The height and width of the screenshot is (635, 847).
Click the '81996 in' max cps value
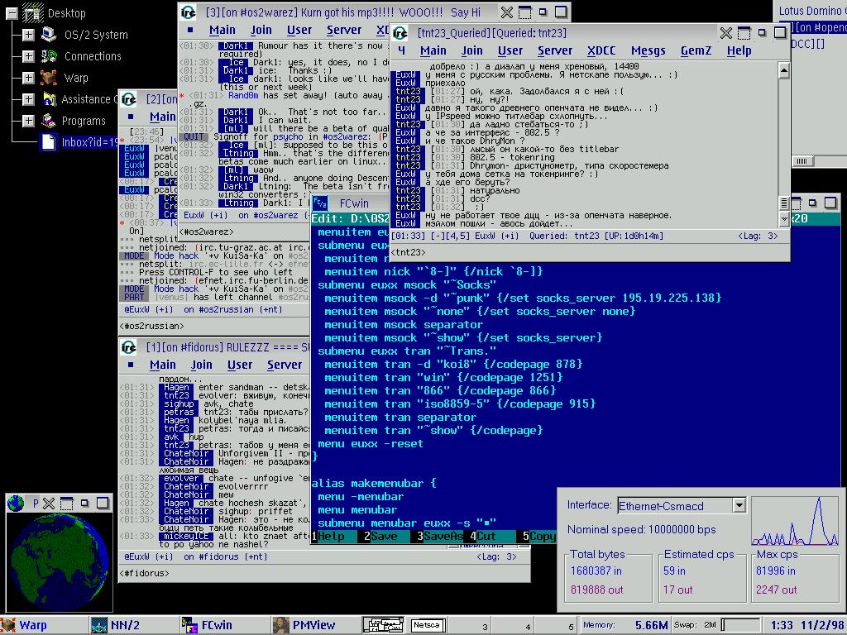pos(776,571)
